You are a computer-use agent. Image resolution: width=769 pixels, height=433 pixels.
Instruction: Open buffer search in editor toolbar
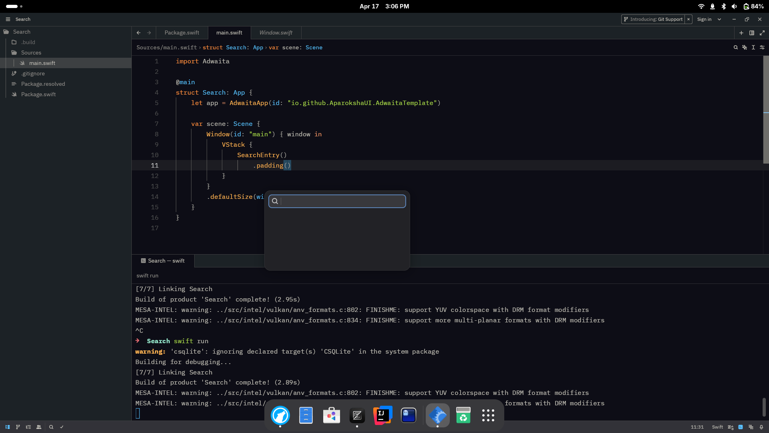[x=736, y=47]
